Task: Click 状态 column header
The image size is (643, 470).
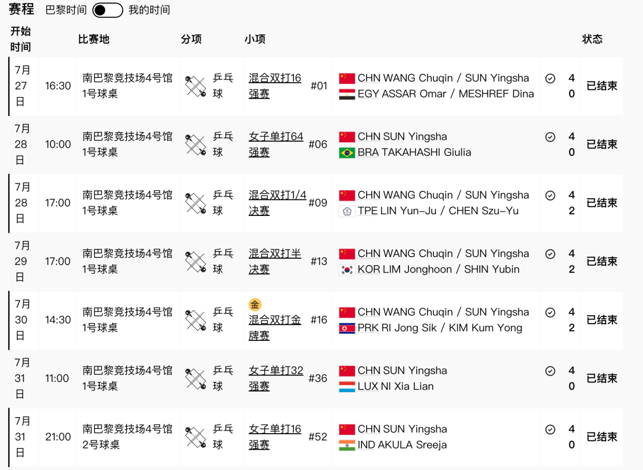Action: point(592,39)
